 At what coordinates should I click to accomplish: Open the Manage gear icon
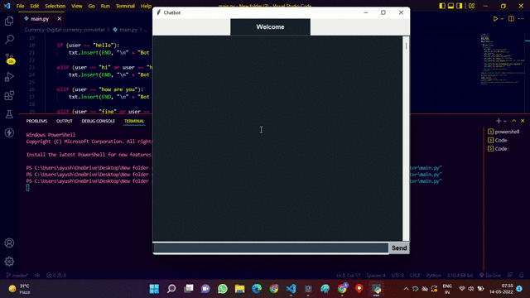pos(9,262)
